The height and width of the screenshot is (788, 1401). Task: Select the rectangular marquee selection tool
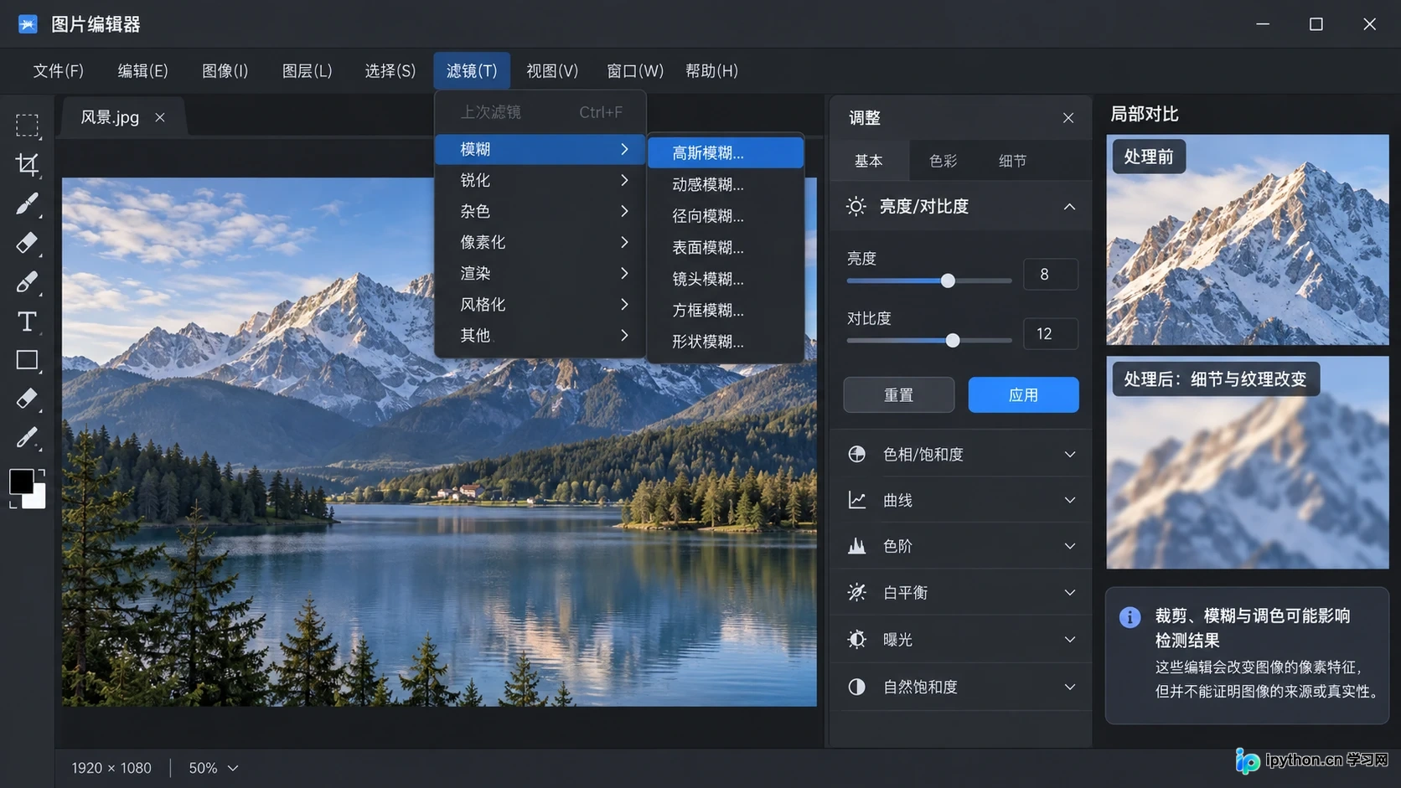(x=28, y=126)
